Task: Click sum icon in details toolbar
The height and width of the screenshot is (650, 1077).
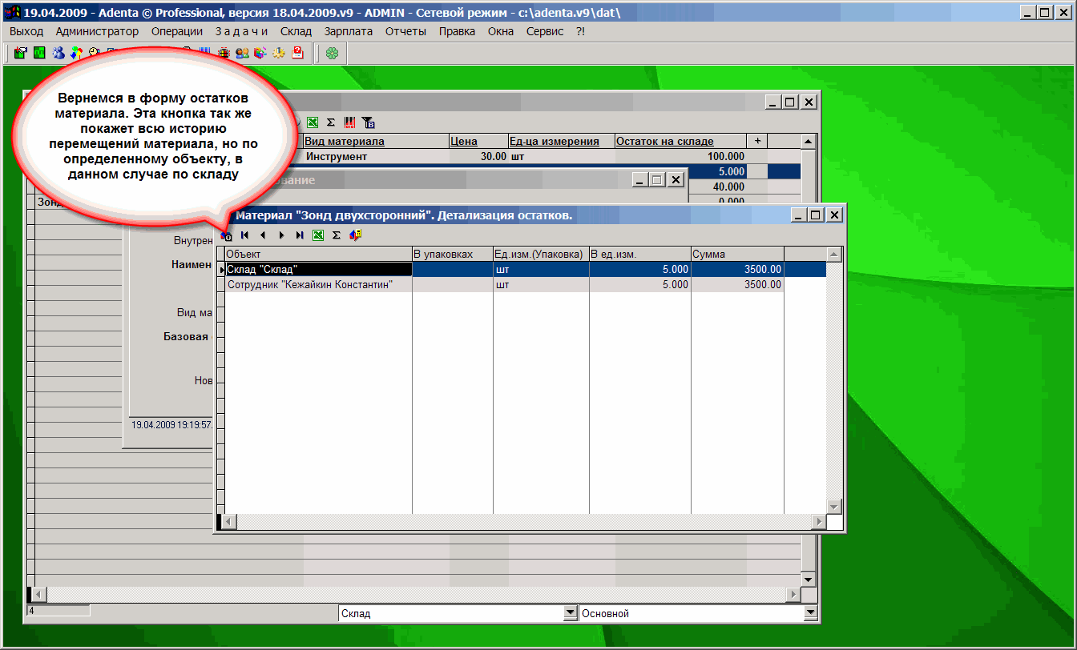Action: (337, 235)
